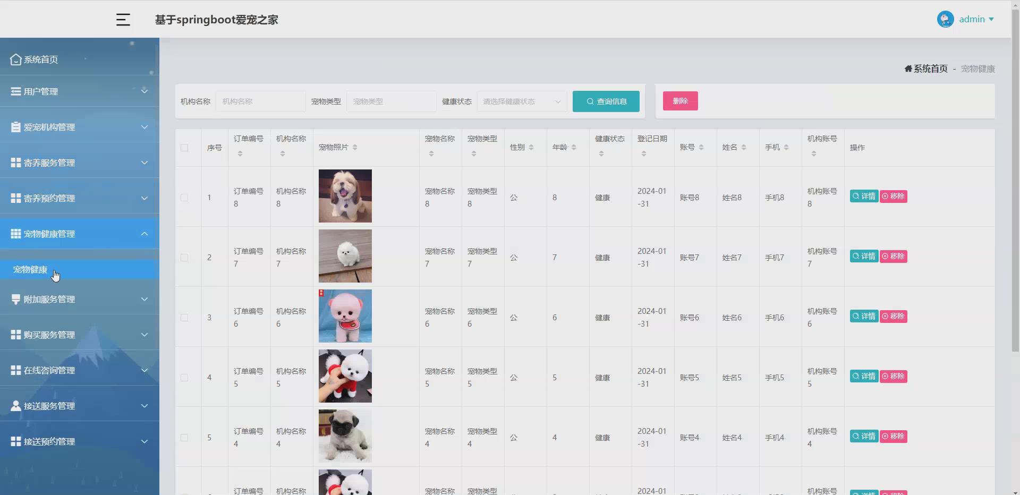
Task: Focus the 机构名称 search input
Action: tap(261, 101)
